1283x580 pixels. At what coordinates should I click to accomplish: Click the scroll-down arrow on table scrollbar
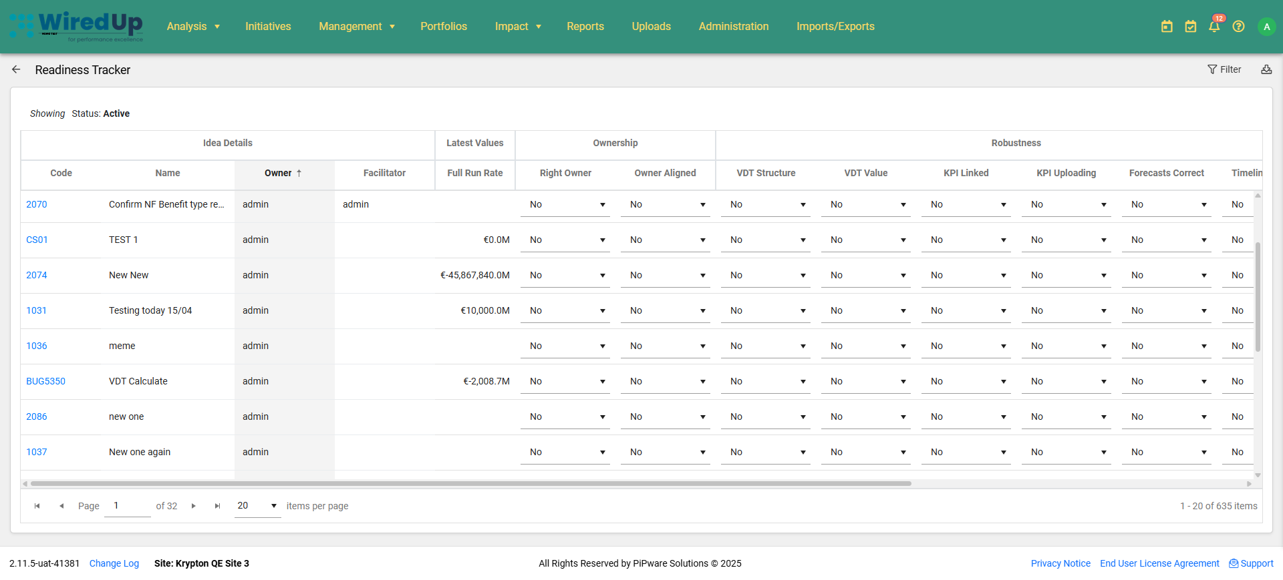1258,475
